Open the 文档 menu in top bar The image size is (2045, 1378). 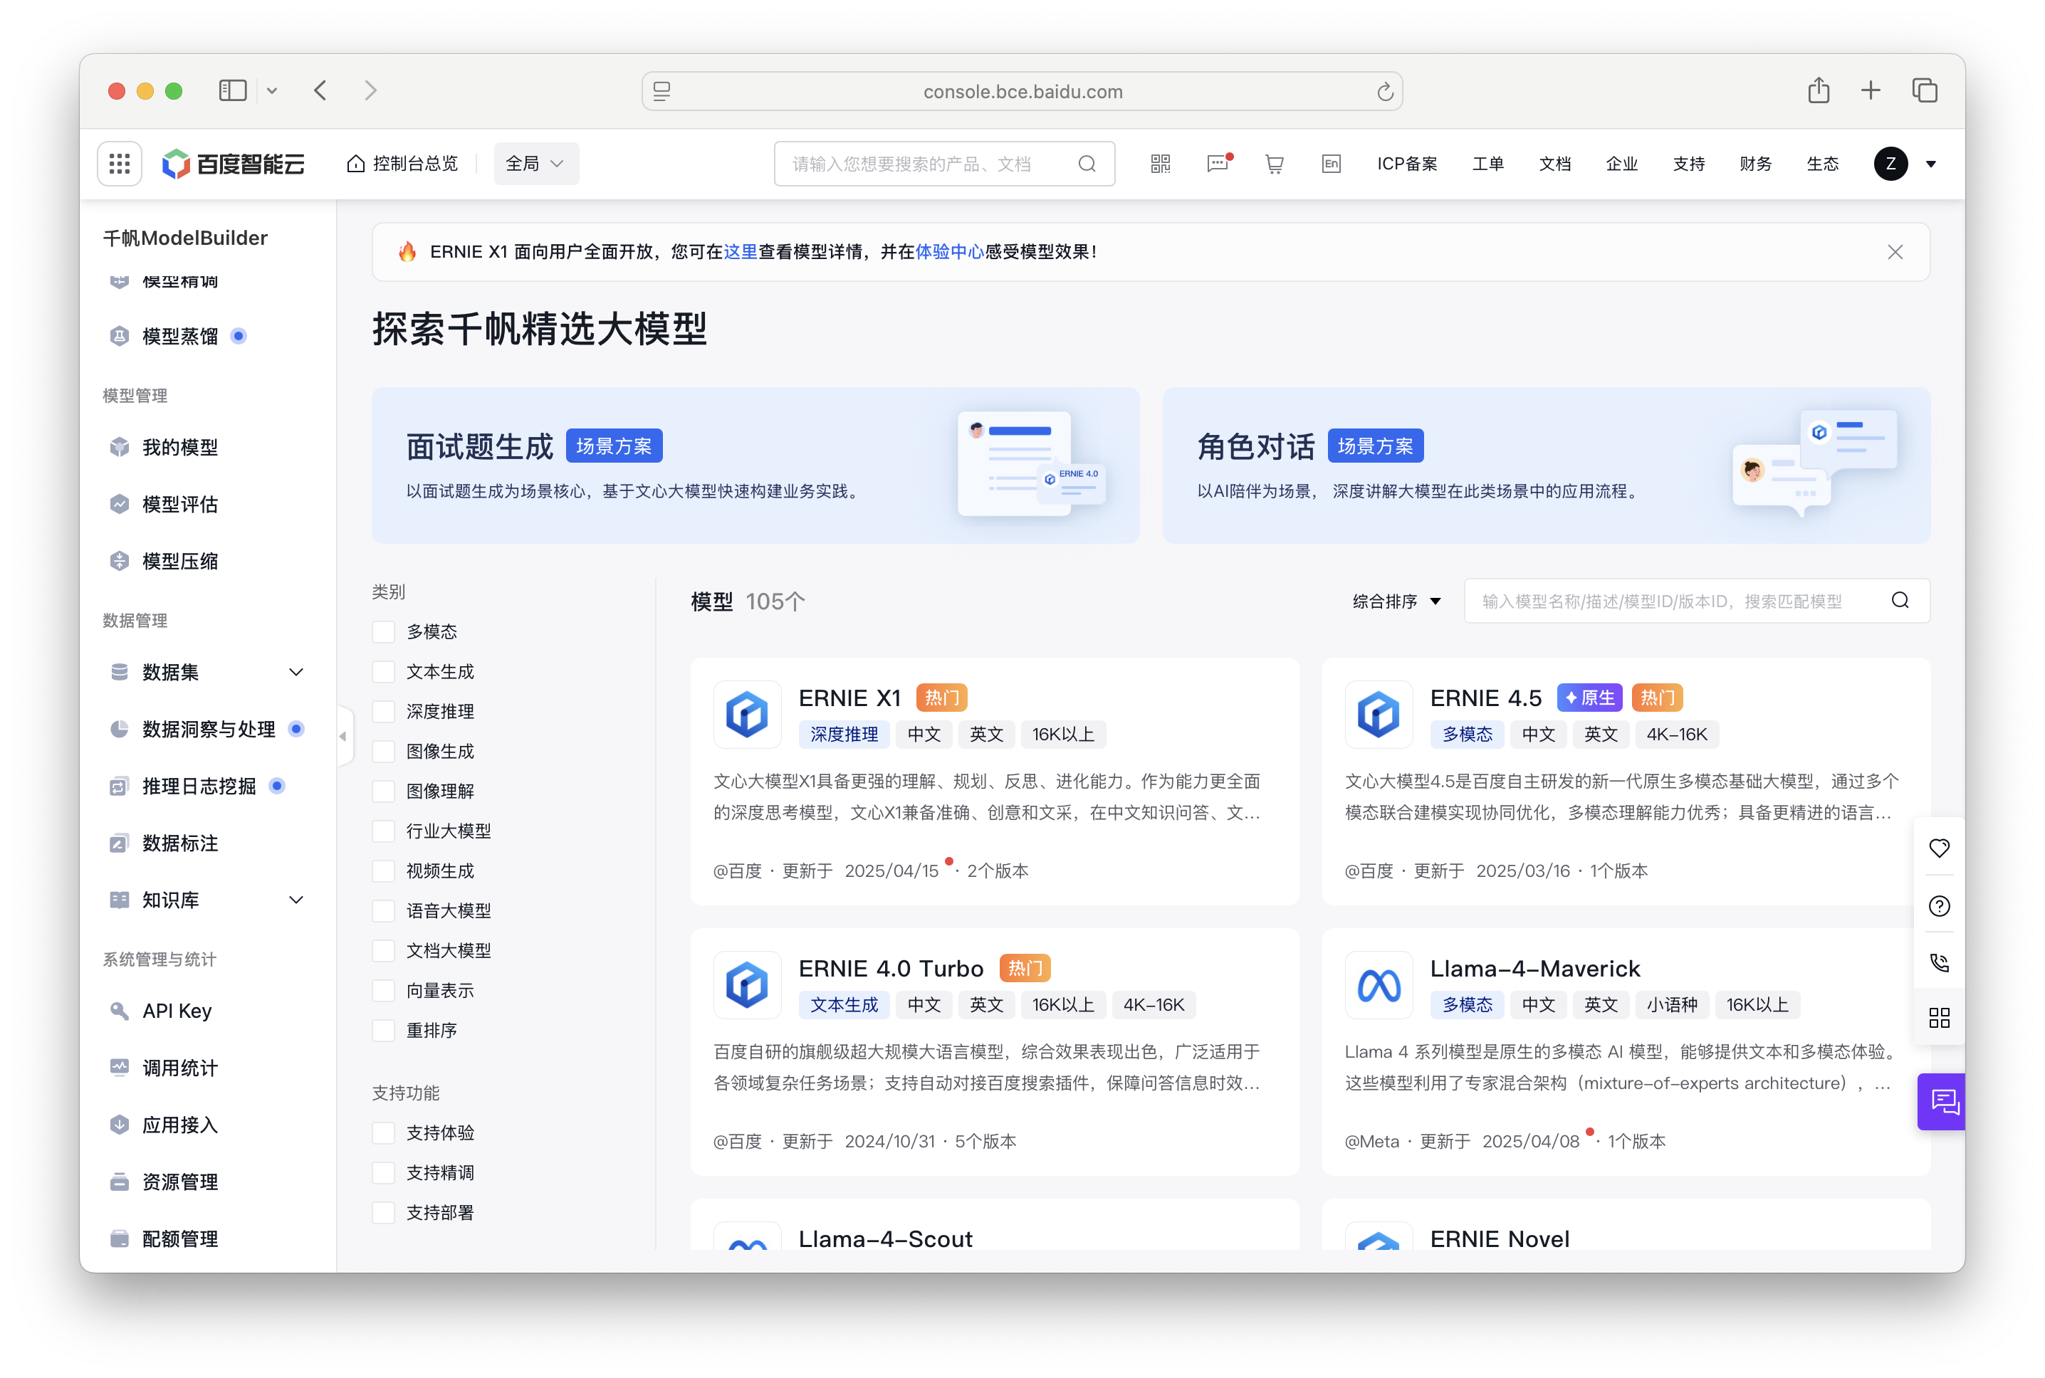[x=1554, y=164]
